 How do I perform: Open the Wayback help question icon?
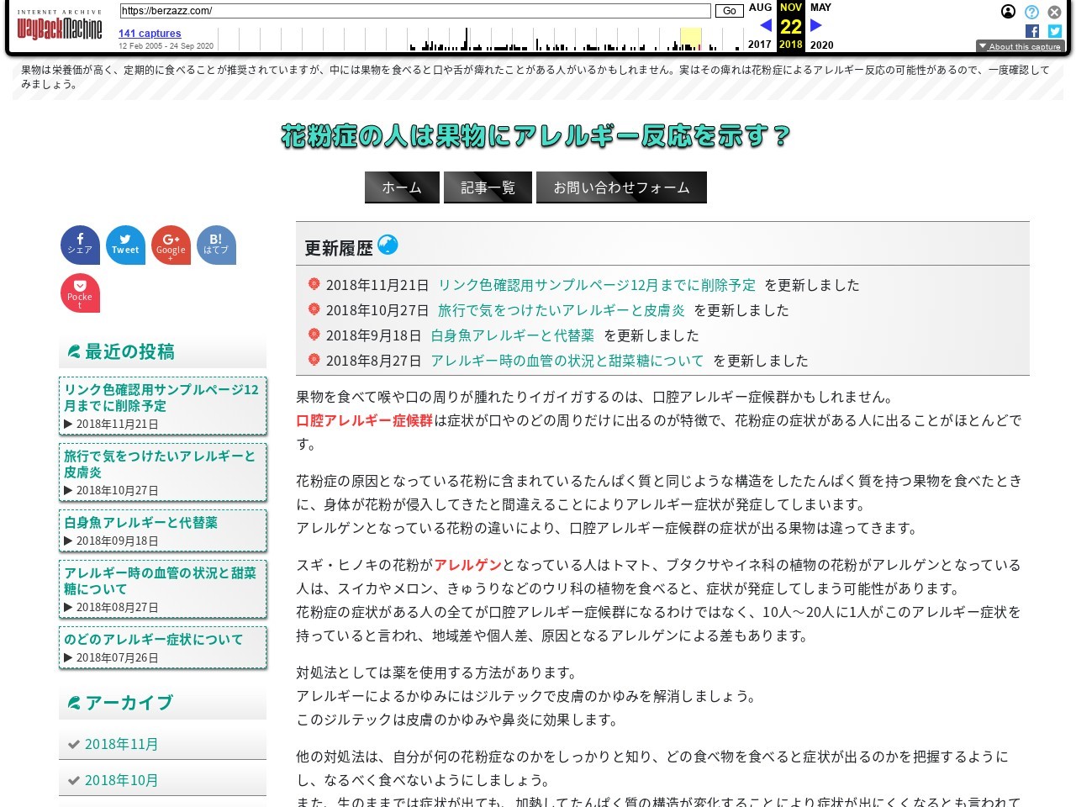pyautogui.click(x=1031, y=12)
